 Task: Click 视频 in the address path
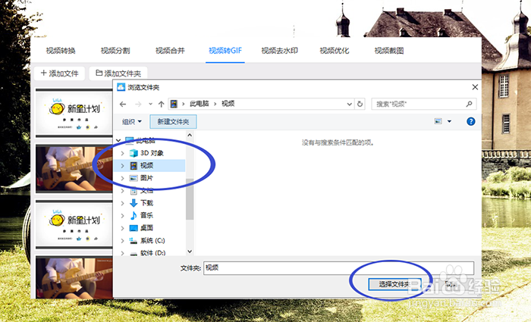click(x=228, y=104)
